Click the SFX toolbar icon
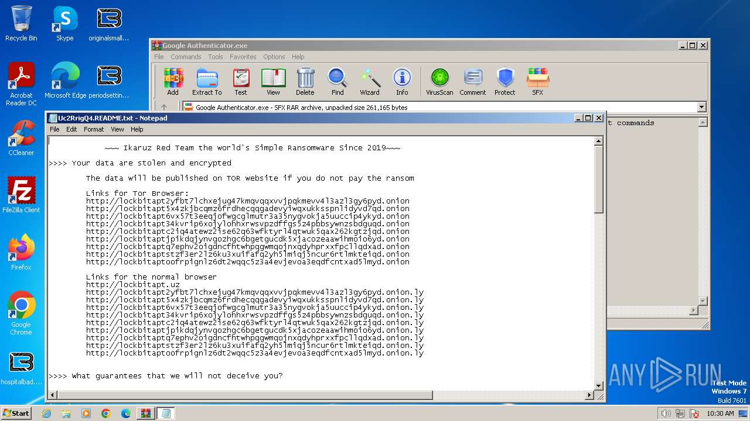The width and height of the screenshot is (750, 421). [537, 82]
